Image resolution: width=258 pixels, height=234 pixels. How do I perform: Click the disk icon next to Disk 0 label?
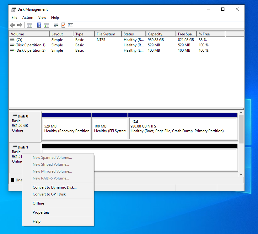coord(15,116)
